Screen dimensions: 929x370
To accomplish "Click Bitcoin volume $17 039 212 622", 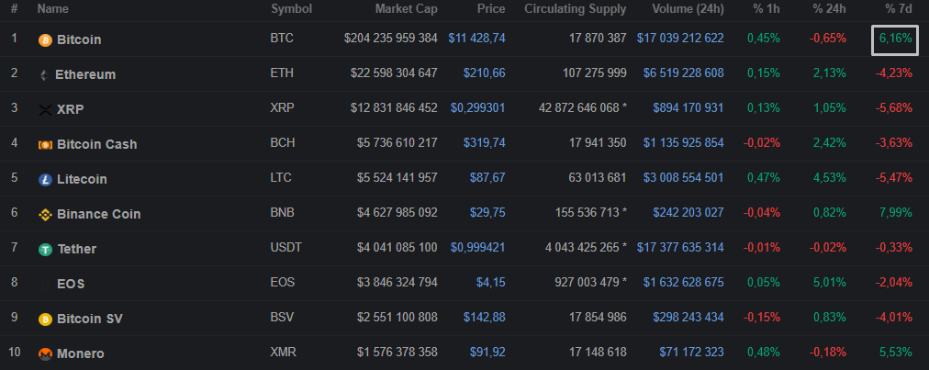I will (x=680, y=39).
